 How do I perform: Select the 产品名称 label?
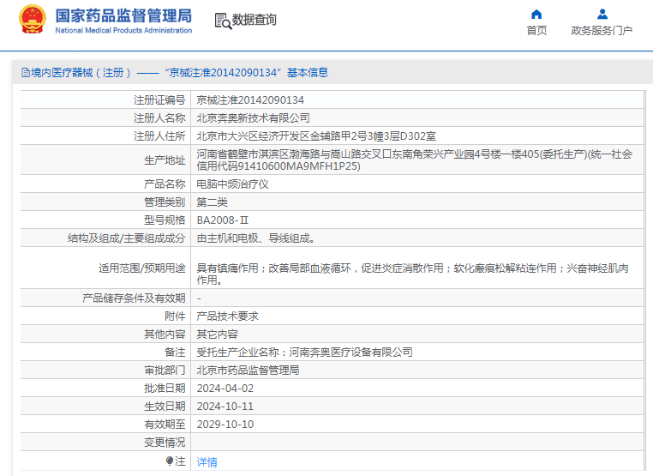(165, 184)
